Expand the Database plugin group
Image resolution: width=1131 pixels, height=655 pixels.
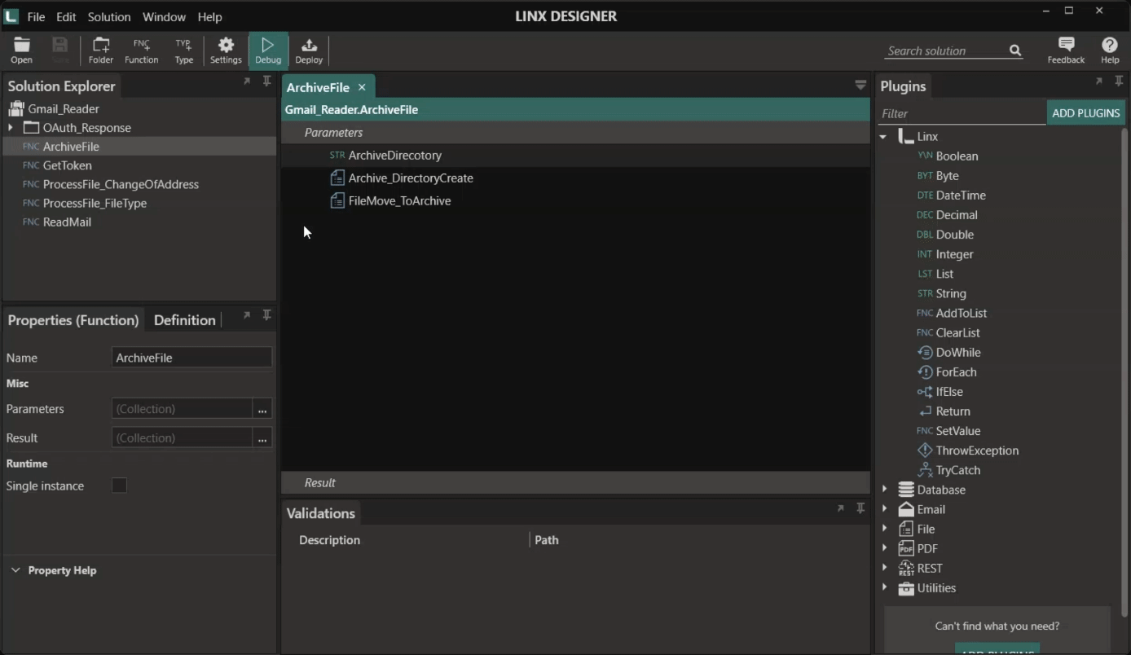click(884, 490)
